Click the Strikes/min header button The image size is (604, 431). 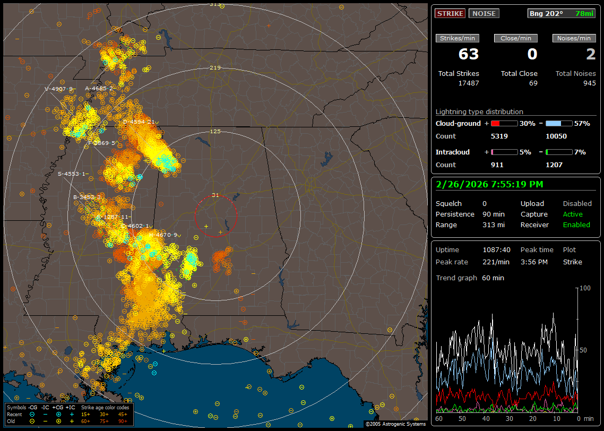(458, 38)
